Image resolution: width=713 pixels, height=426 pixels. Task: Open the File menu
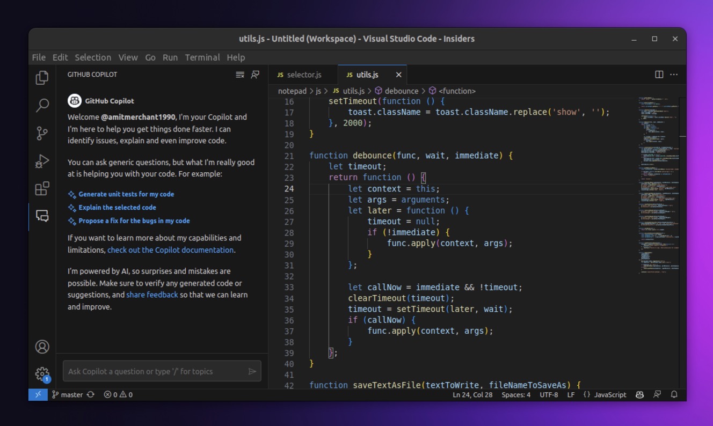[39, 57]
